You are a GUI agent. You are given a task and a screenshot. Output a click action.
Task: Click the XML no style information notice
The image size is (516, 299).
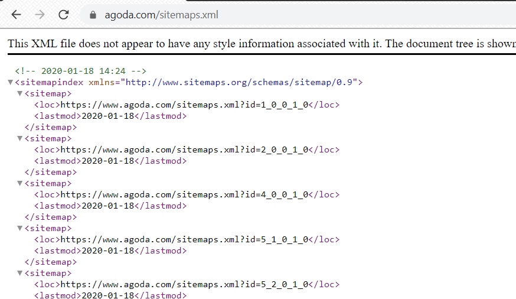coord(262,44)
